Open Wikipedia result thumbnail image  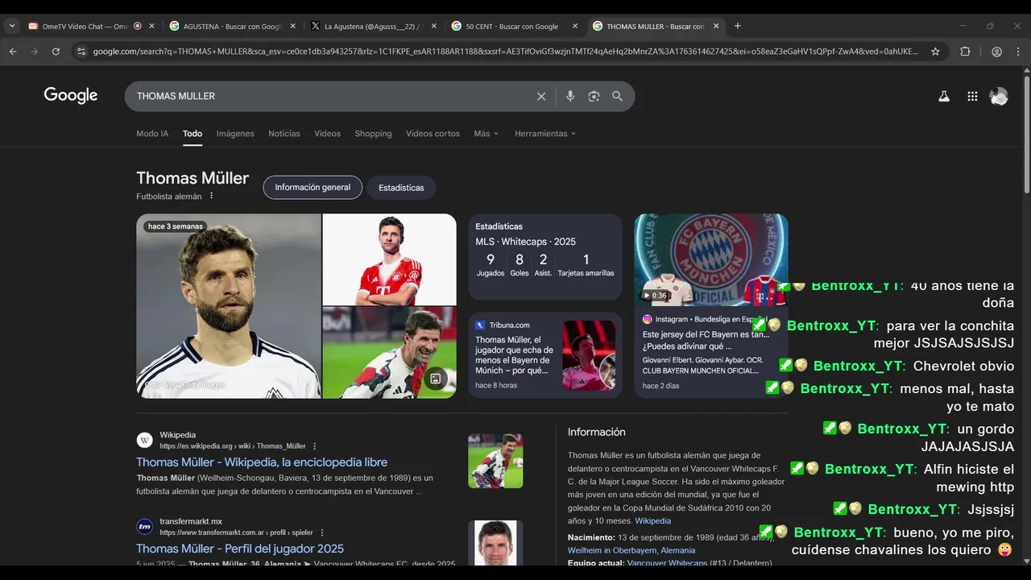tap(495, 461)
